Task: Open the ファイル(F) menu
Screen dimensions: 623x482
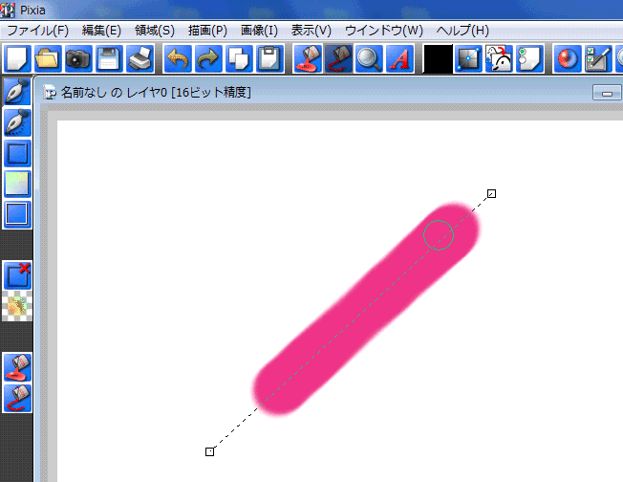Action: click(x=38, y=31)
